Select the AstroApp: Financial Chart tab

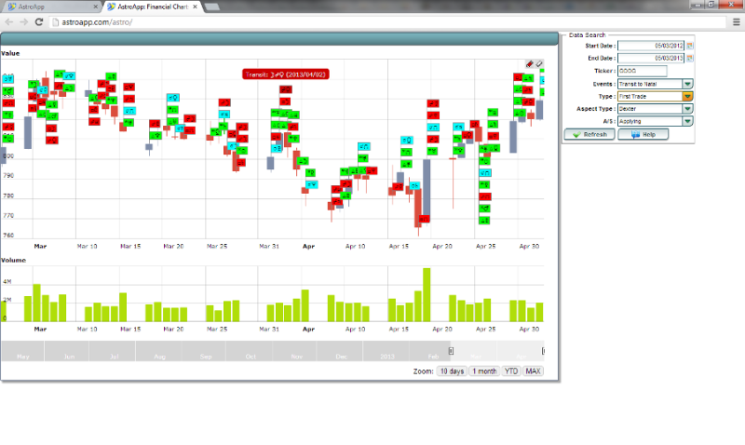tap(151, 7)
